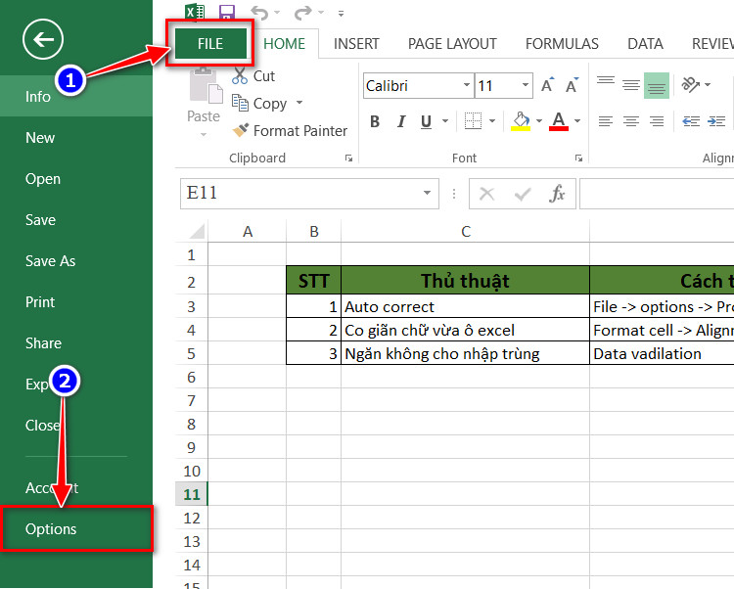Click Decrease Indent icon
Image resolution: width=734 pixels, height=589 pixels.
click(x=691, y=121)
